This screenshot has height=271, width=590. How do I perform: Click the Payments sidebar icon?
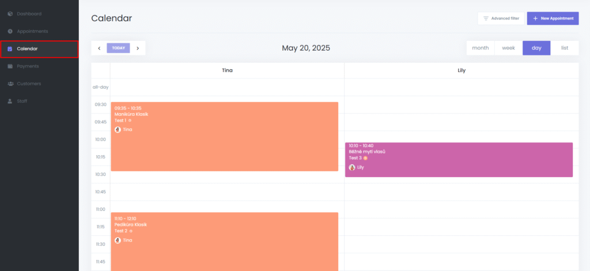click(10, 66)
